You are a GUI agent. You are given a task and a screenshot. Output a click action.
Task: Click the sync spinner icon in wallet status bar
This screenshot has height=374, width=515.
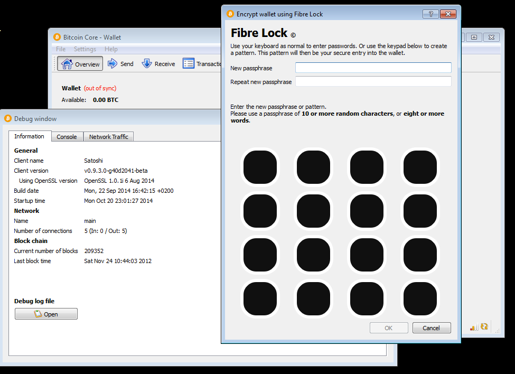click(x=484, y=326)
